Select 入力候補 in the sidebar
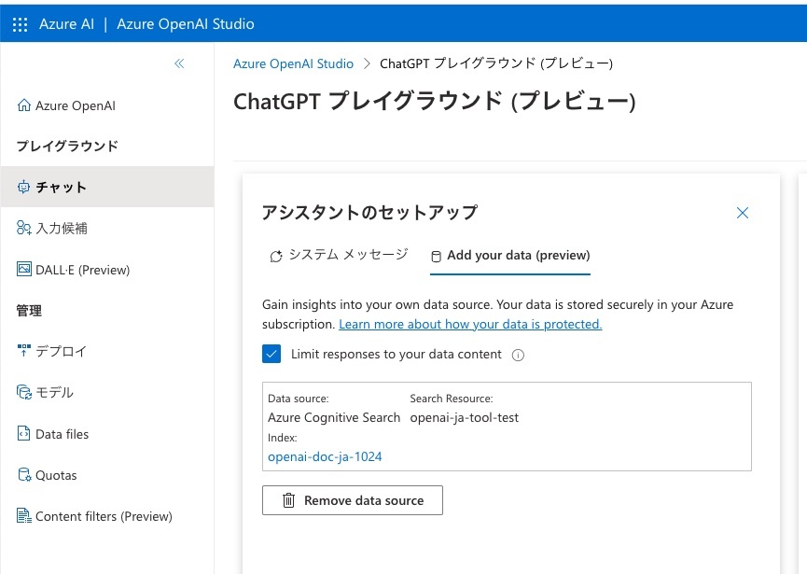Screen dimensions: 807x574 click(58, 227)
